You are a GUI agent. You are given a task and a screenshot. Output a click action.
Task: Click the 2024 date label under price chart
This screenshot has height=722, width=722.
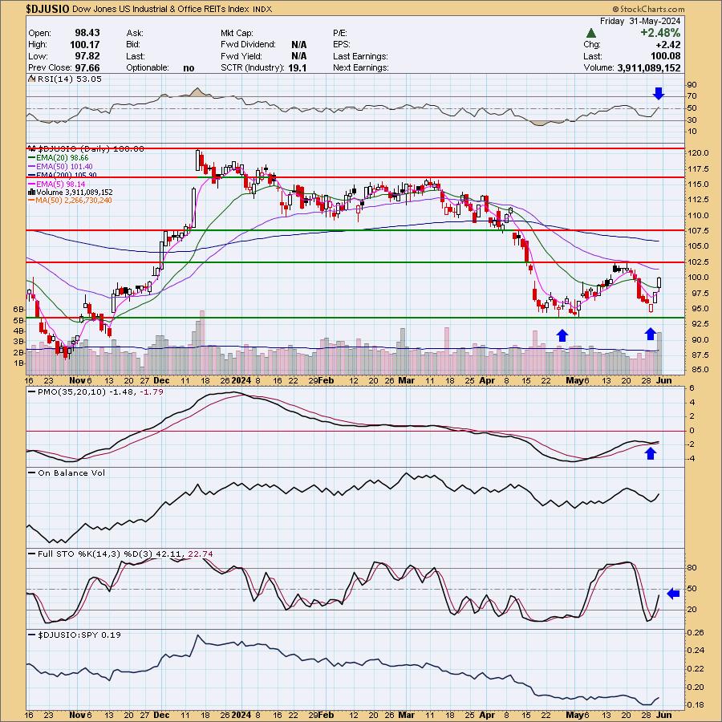241,380
